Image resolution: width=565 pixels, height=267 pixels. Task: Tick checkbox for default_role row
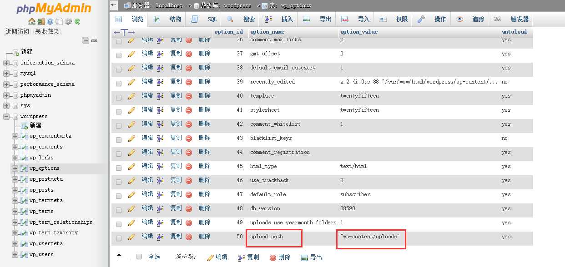pos(119,195)
